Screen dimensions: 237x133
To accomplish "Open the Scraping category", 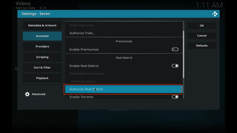I will click(x=42, y=57).
